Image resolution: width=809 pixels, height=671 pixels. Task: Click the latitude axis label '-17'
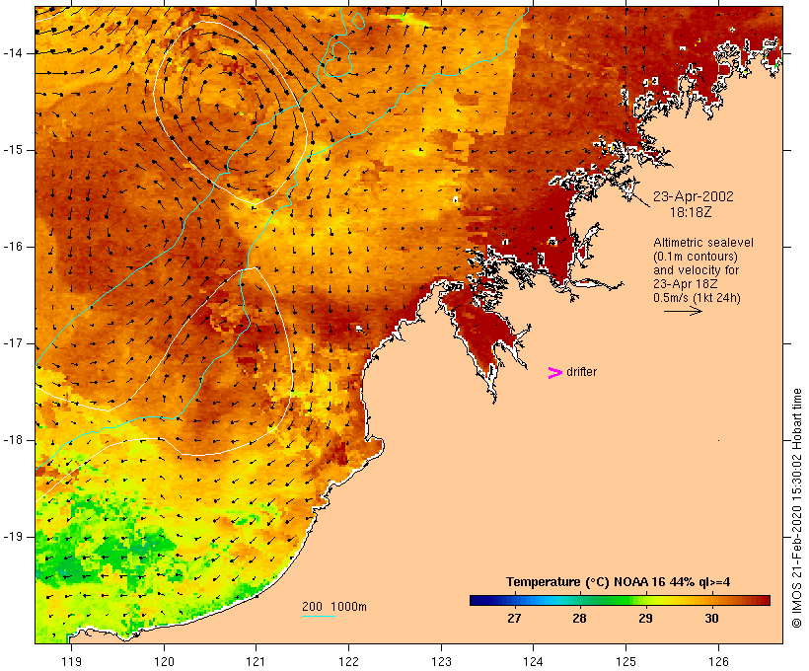[13, 343]
